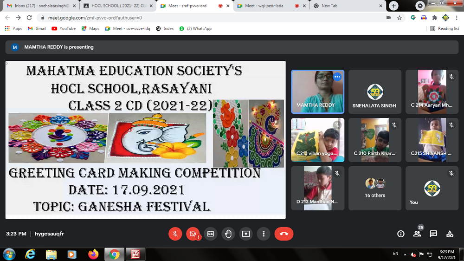
Task: Click Present now screen share icon
Action: click(x=245, y=234)
